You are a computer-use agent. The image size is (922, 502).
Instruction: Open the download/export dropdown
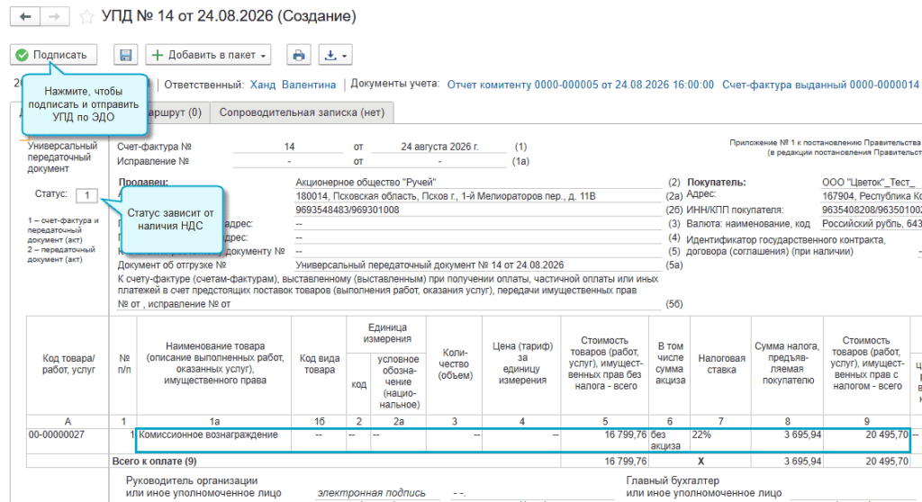coord(335,55)
